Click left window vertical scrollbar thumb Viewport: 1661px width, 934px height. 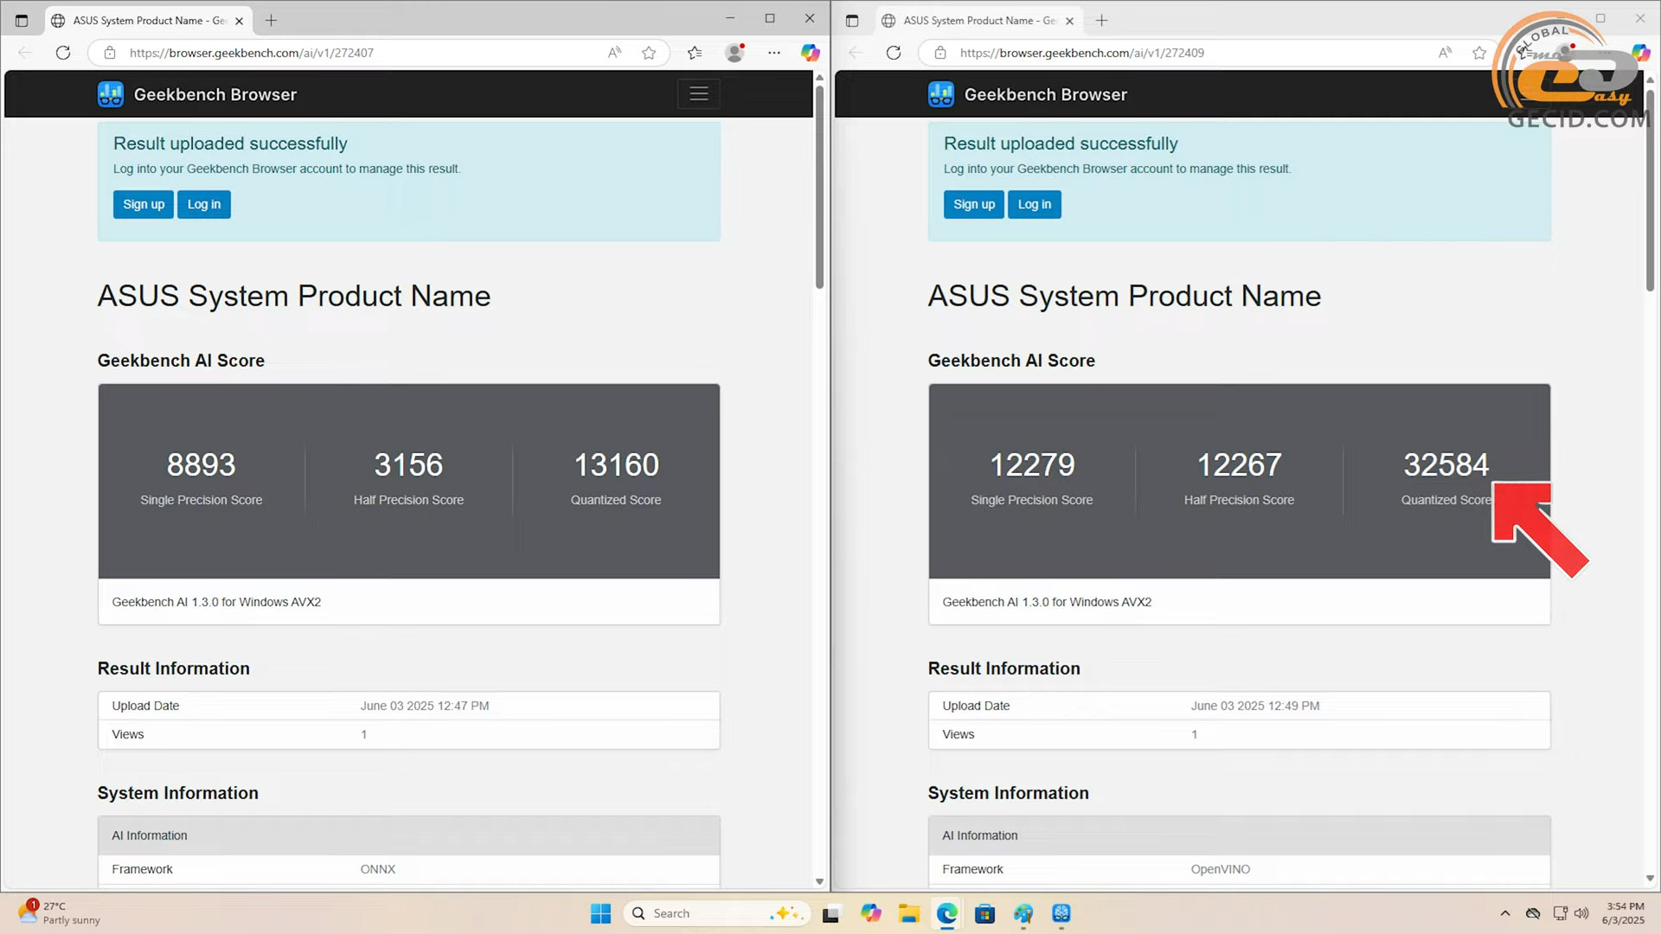tap(819, 187)
